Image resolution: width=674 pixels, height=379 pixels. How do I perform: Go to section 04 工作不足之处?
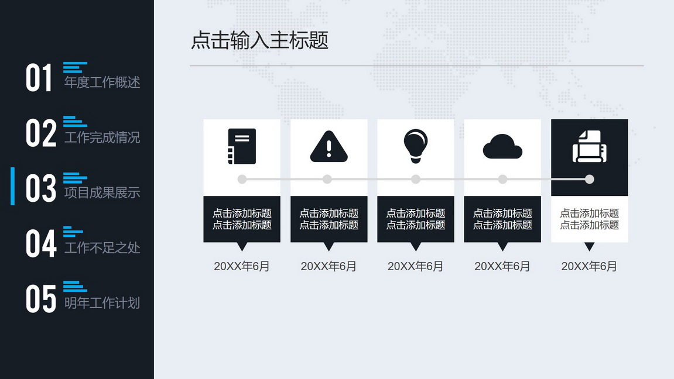coord(83,243)
